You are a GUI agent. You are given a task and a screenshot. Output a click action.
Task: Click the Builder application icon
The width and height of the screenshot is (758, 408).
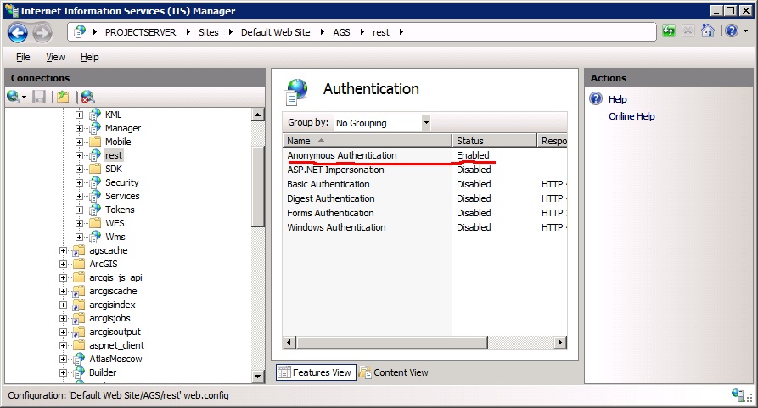click(x=79, y=372)
